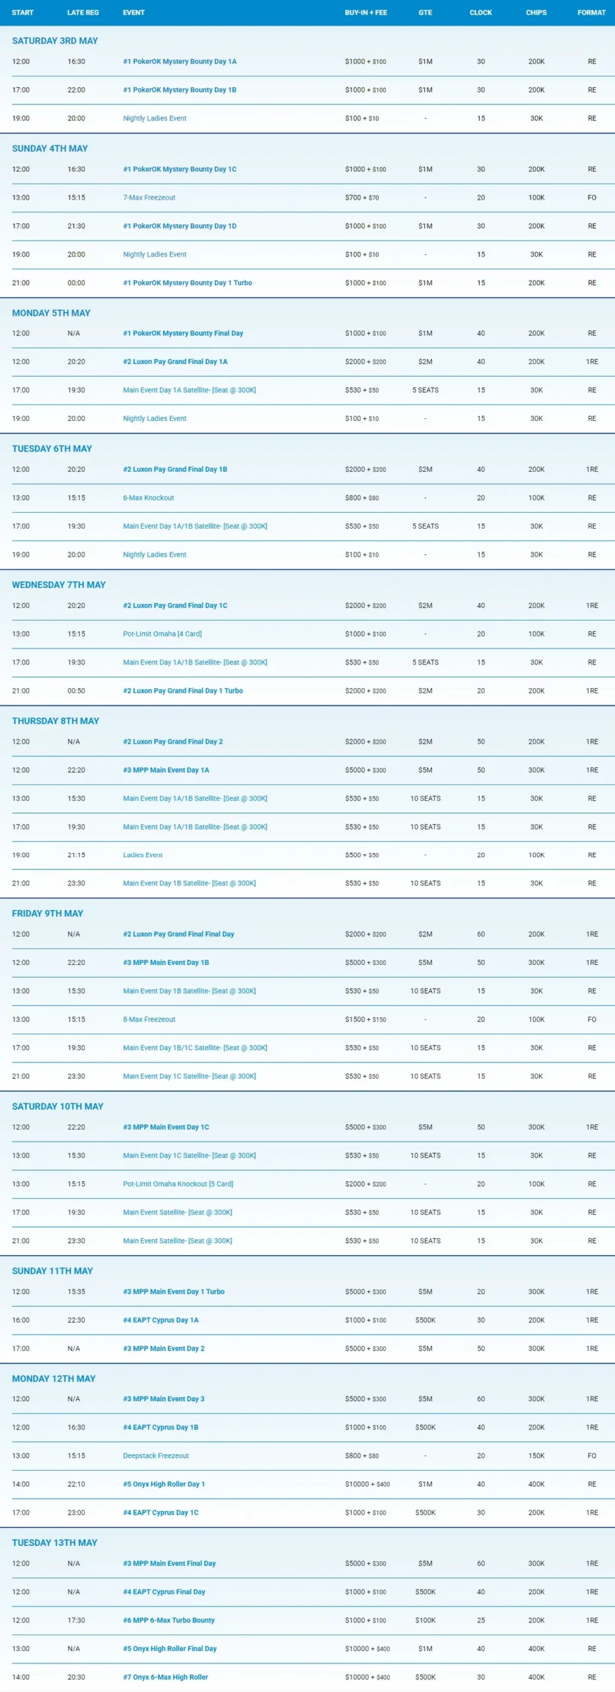615x1692 pixels.
Task: Select the Sunday 4th May heading
Action: pos(50,149)
